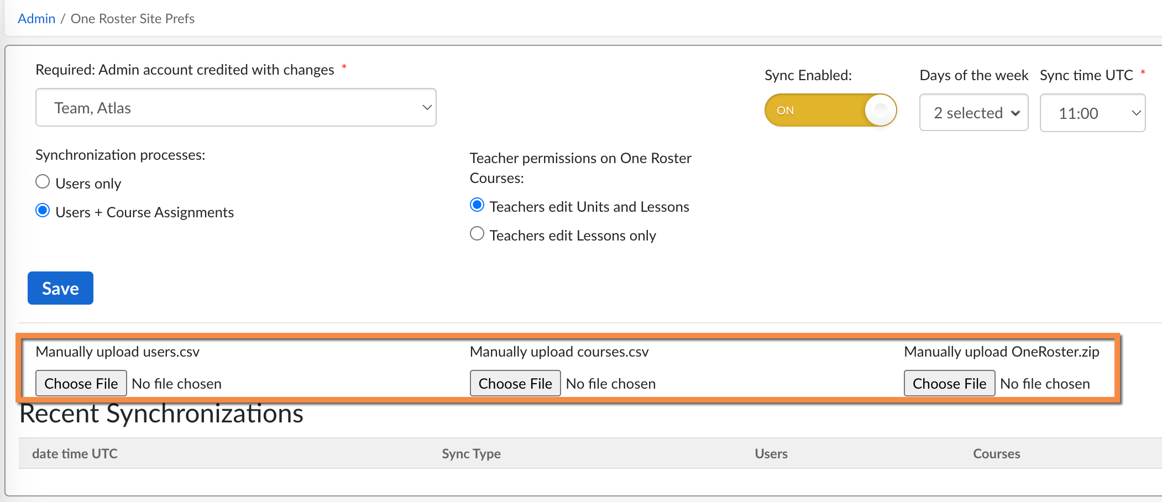The height and width of the screenshot is (502, 1162).
Task: Expand the Days of the week dropdown
Action: point(973,113)
